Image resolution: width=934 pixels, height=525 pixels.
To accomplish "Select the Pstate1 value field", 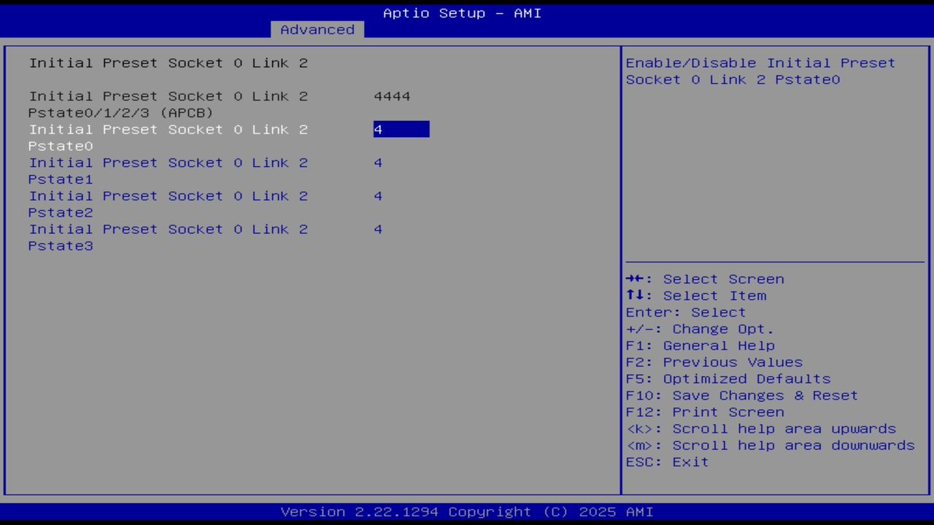I will (378, 163).
